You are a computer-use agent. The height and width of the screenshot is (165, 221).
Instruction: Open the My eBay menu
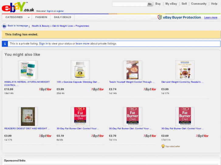point(171,4)
